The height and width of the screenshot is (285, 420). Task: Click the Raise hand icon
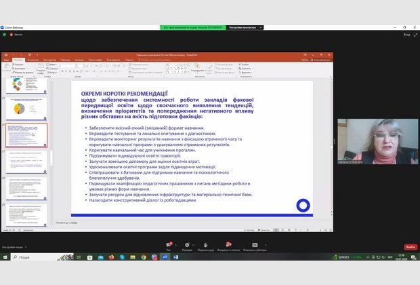pyautogui.click(x=205, y=246)
